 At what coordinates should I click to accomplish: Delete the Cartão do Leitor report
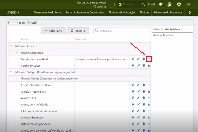point(144,65)
